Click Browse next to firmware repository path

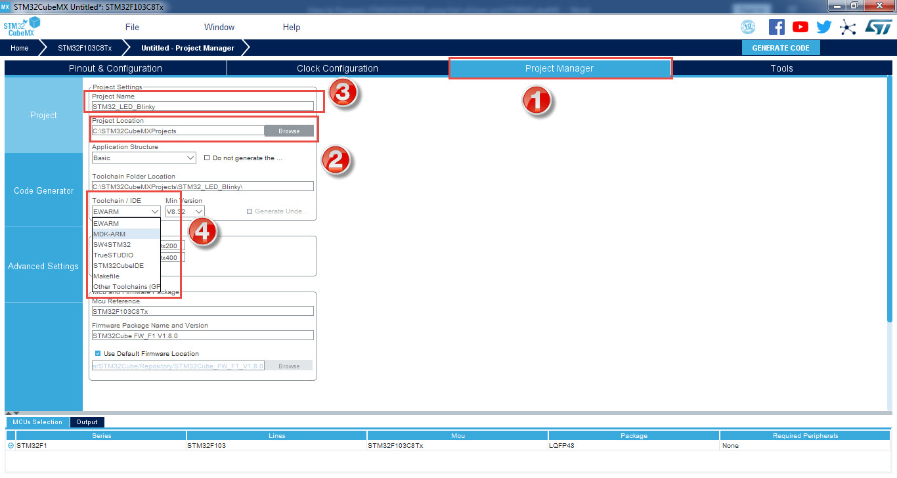coord(289,366)
